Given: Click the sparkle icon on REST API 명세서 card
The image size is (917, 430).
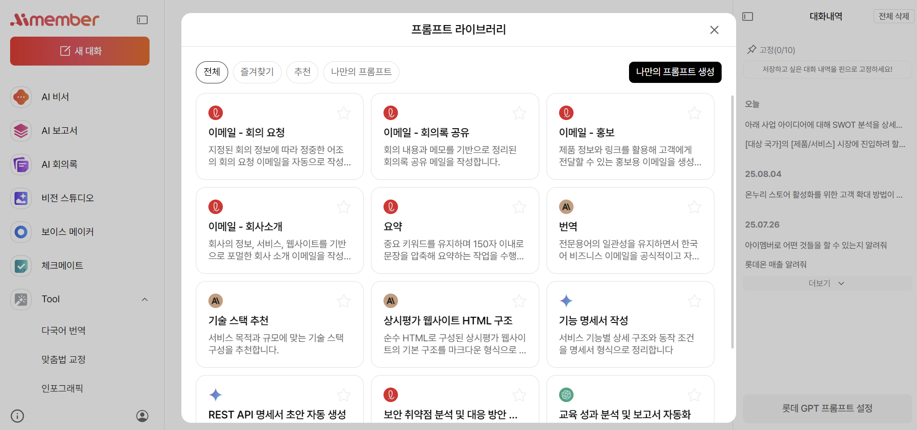Looking at the screenshot, I should [215, 395].
